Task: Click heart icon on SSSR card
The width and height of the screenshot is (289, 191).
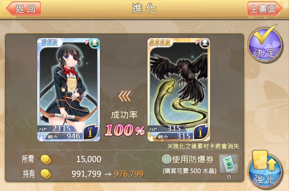Action: (197, 42)
